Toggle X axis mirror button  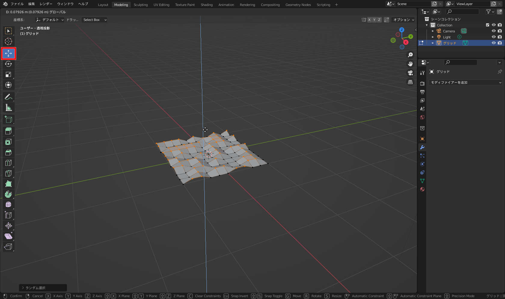pyautogui.click(x=369, y=20)
